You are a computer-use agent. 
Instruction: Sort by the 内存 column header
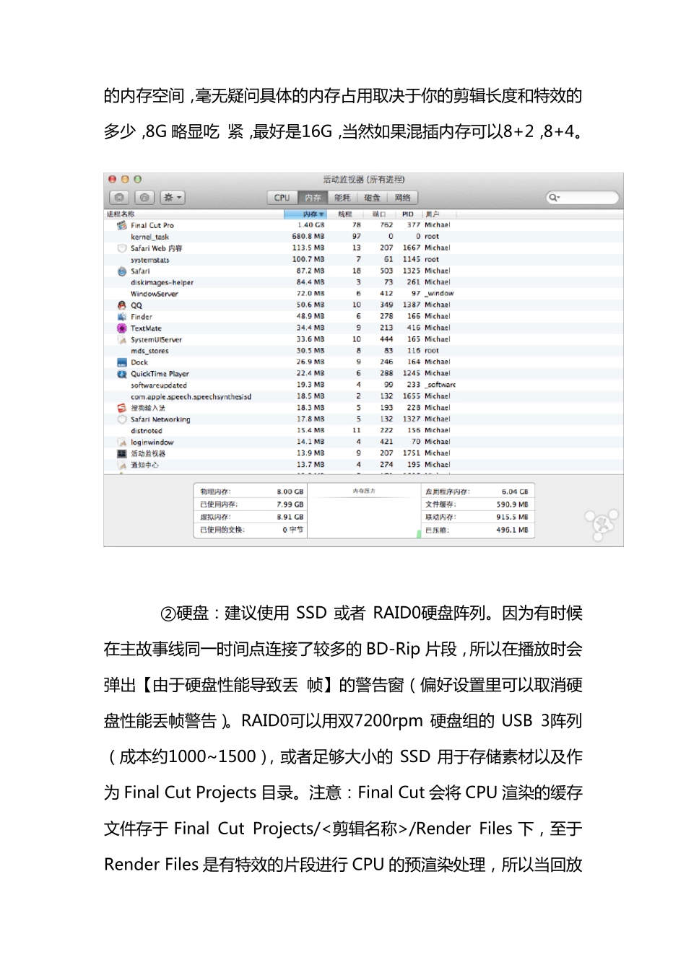coord(305,214)
